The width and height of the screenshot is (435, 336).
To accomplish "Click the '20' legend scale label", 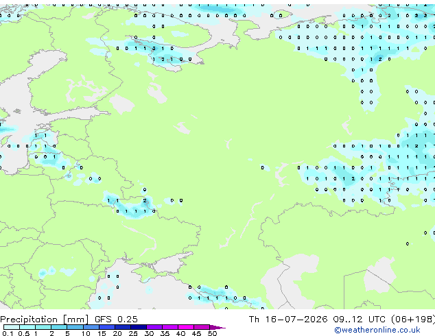I will pos(117,333).
